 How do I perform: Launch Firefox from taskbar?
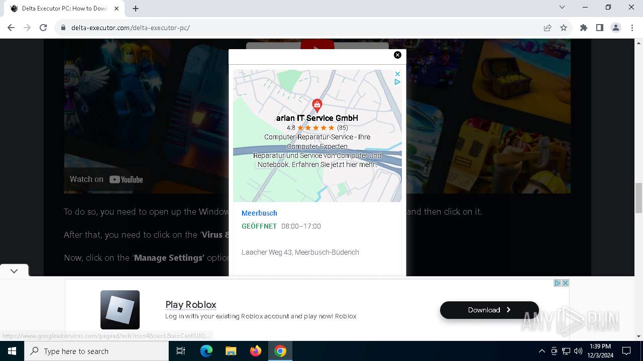coord(255,351)
